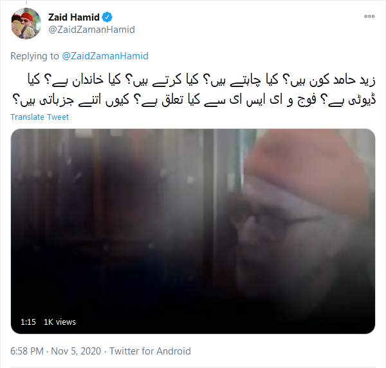Click the gray @ZaidZamanHamid handle under name
The height and width of the screenshot is (368, 386).
click(91, 30)
